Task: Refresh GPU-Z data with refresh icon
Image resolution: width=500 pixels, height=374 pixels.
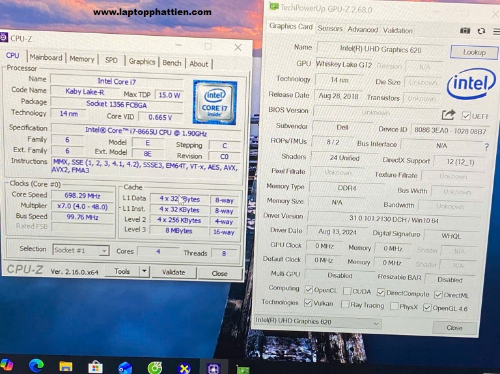Action: 481,31
